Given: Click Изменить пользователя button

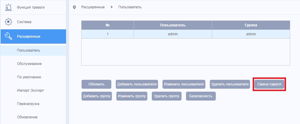Looking at the screenshot, I should tap(184, 84).
